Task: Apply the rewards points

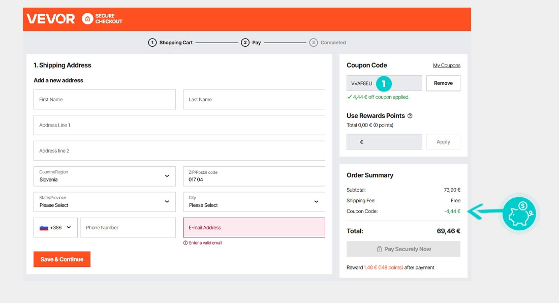Action: coord(443,142)
